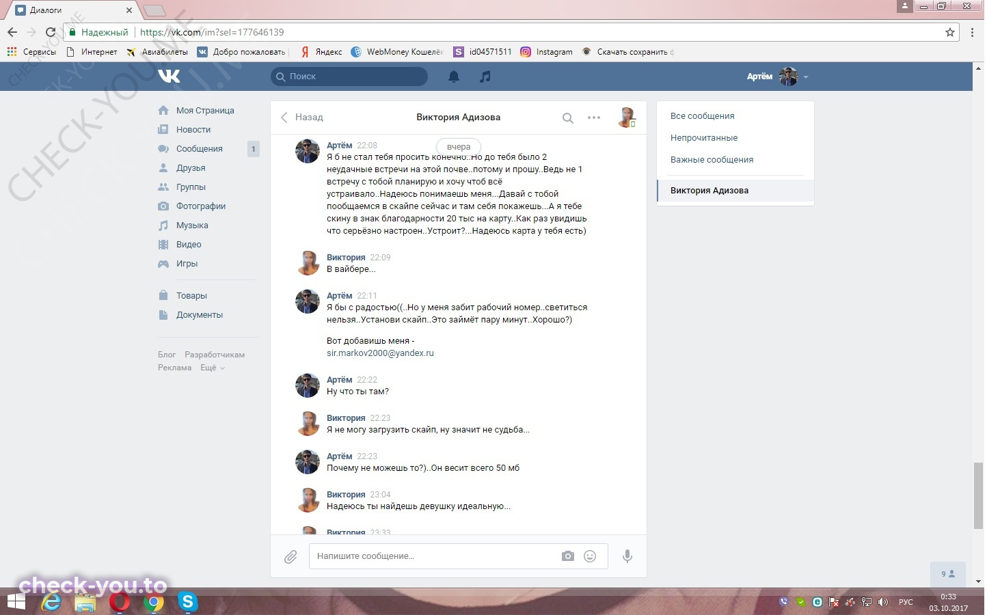Open the Разработчикам footer link
This screenshot has width=987, height=615.
[x=215, y=355]
